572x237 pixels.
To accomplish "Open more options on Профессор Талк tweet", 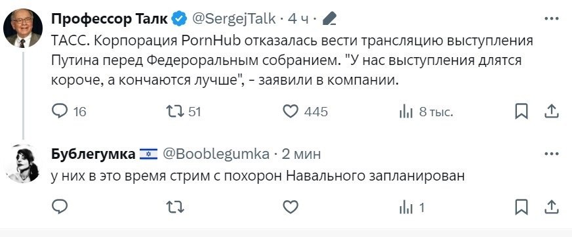I will point(552,18).
